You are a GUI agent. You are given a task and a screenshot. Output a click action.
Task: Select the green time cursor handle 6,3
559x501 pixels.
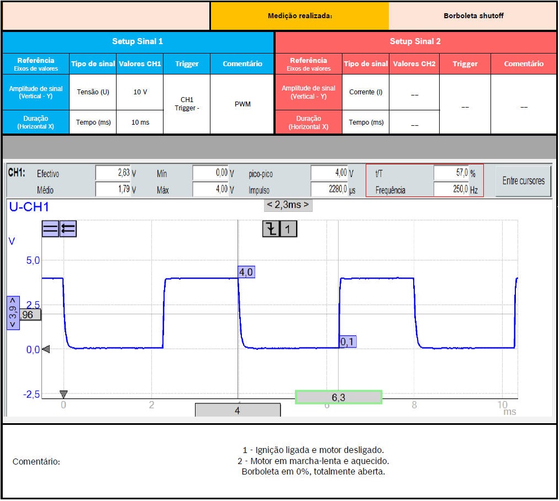(339, 397)
